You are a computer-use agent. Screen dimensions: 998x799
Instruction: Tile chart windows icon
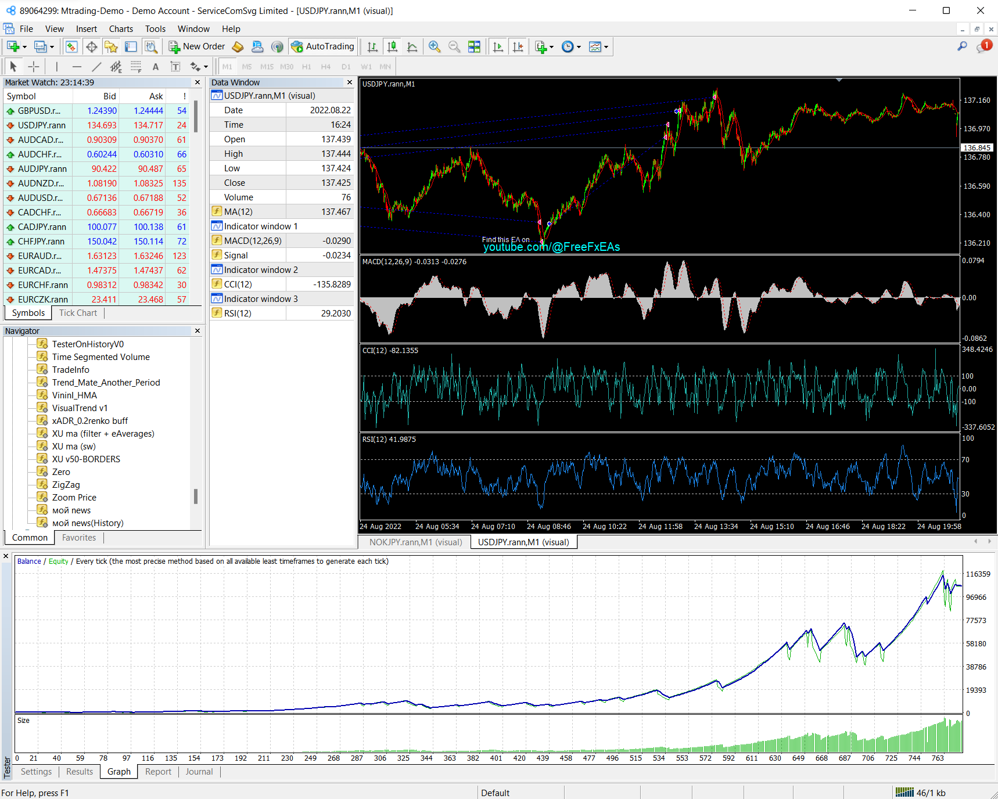[x=475, y=47]
